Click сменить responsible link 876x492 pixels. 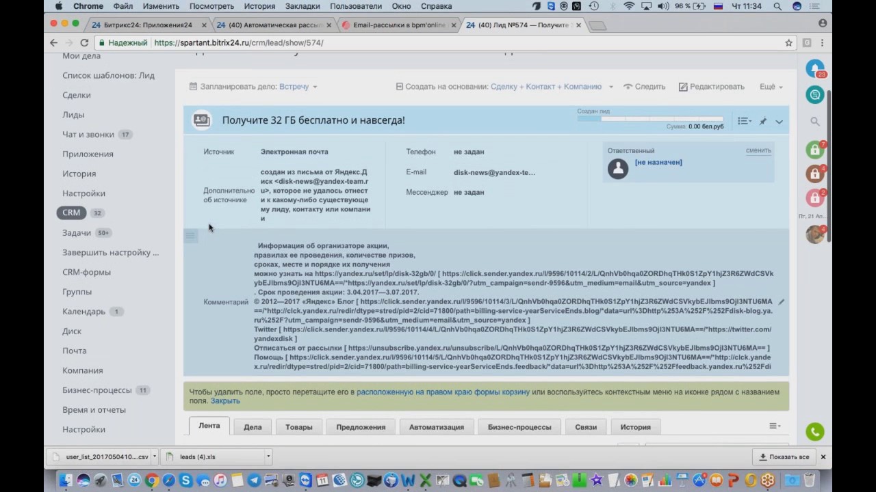coord(758,150)
